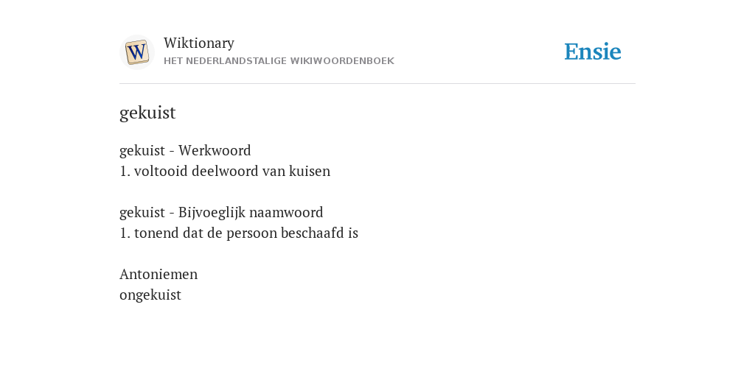Click the horizontal divider under the header
This screenshot has width=755, height=377.
pyautogui.click(x=377, y=84)
